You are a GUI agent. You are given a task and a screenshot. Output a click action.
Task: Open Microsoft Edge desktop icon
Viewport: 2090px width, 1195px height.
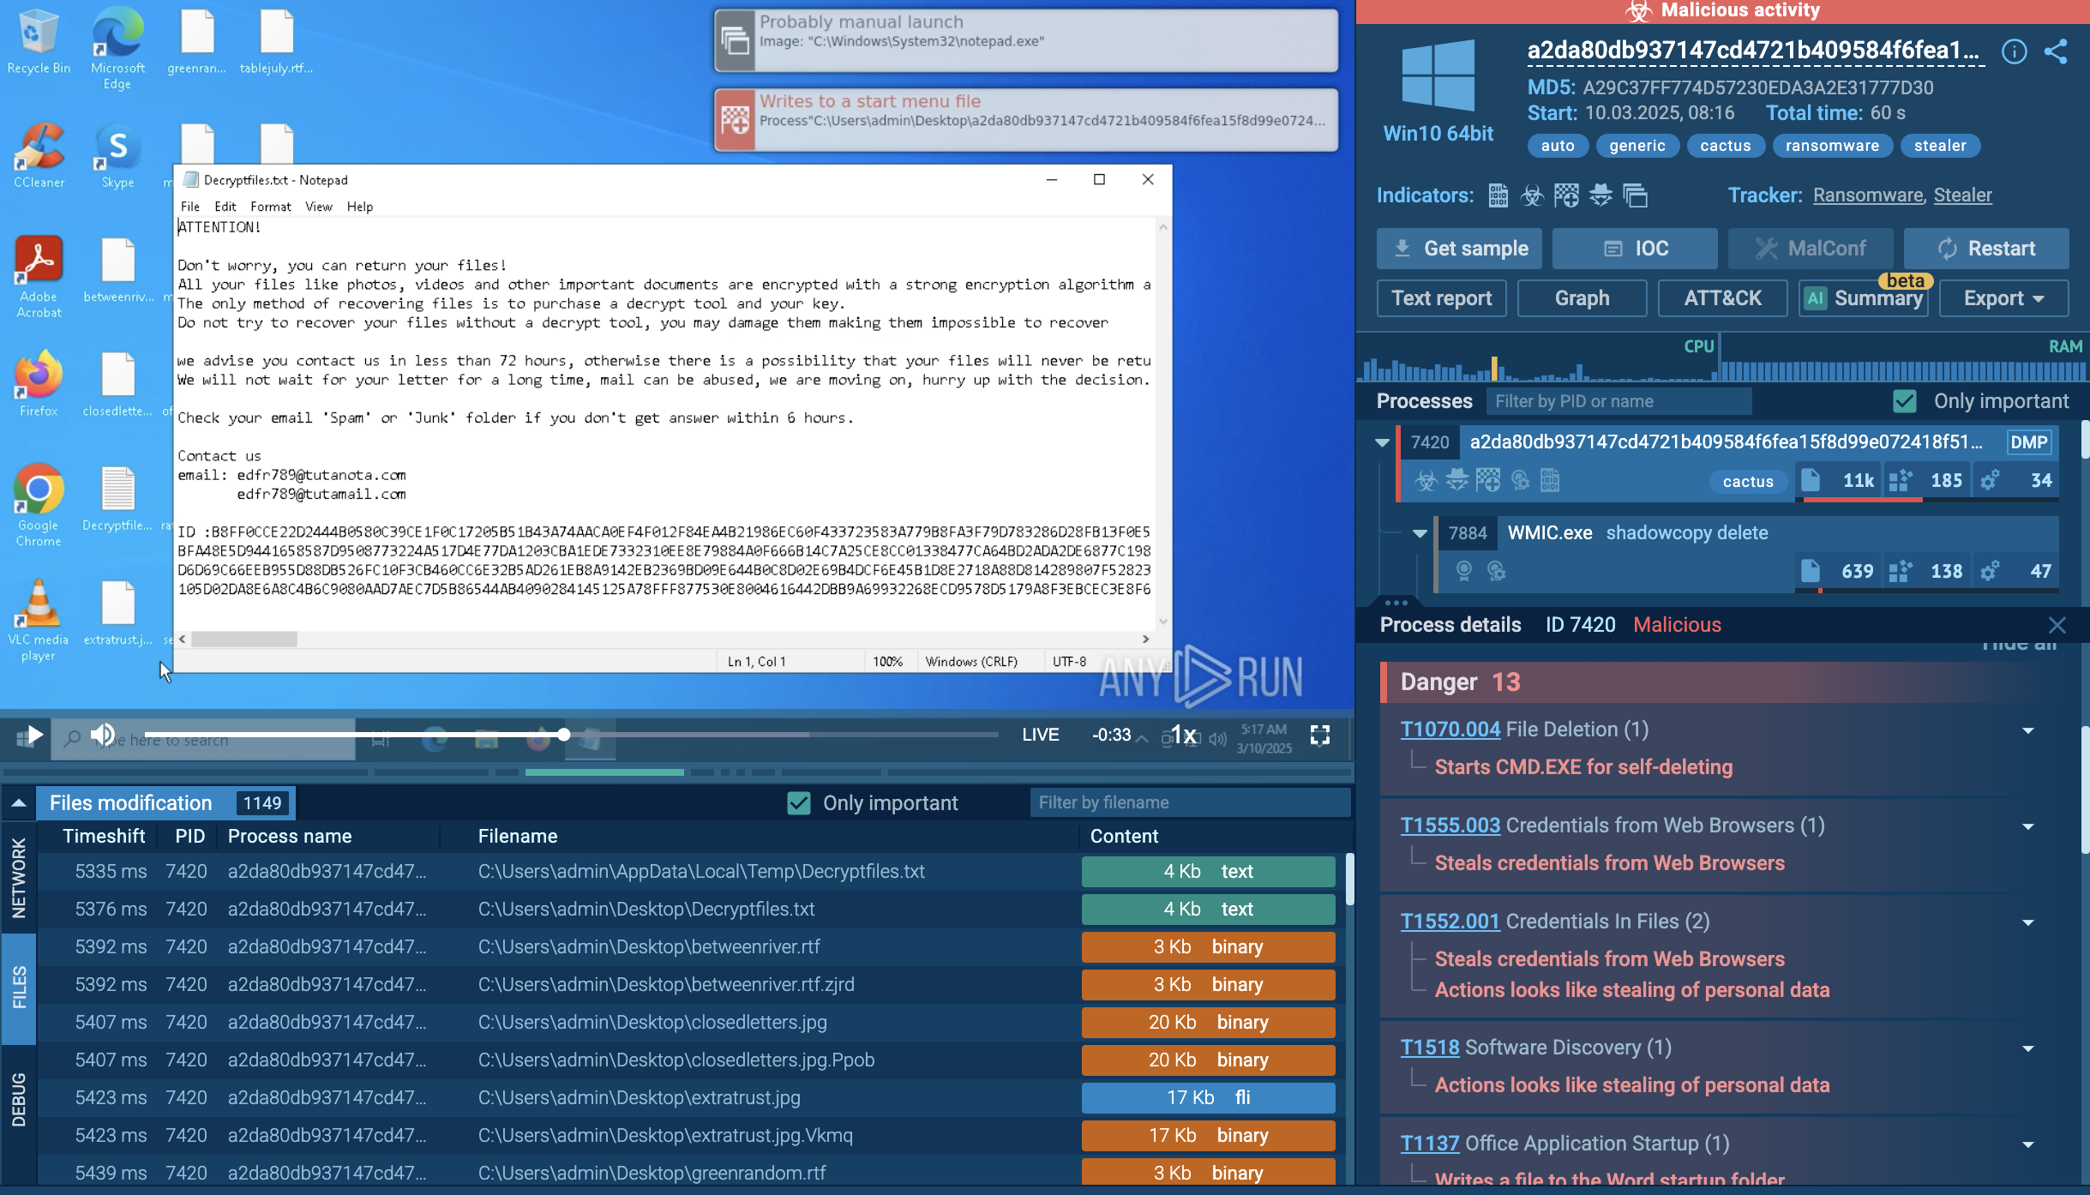click(x=118, y=48)
